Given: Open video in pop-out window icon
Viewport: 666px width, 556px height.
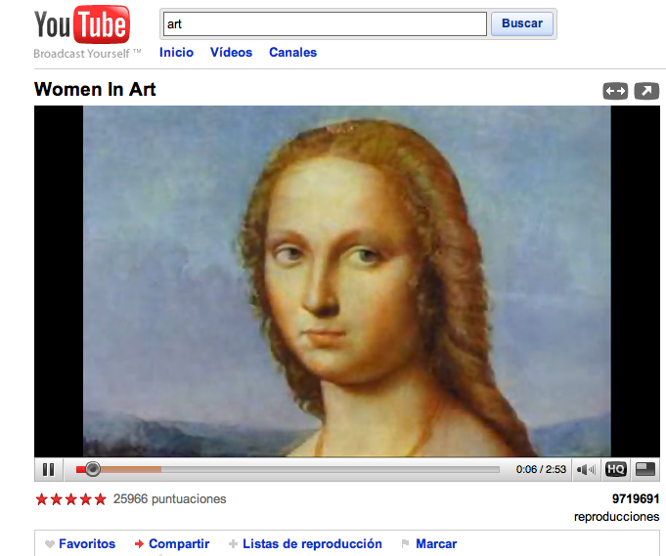Looking at the screenshot, I should tap(646, 91).
